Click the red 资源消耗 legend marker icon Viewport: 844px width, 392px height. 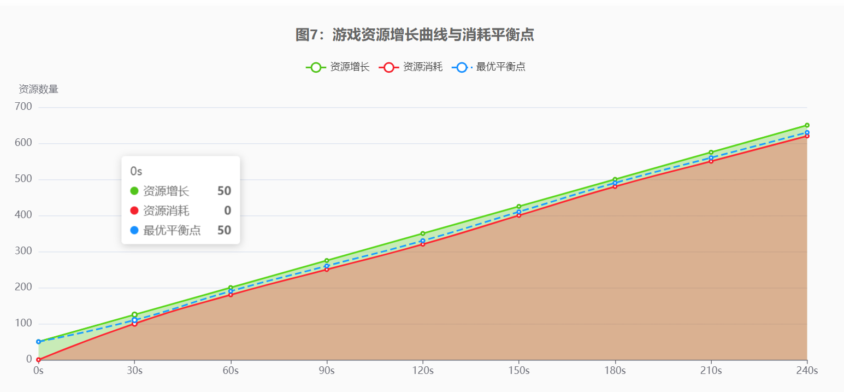pos(389,67)
